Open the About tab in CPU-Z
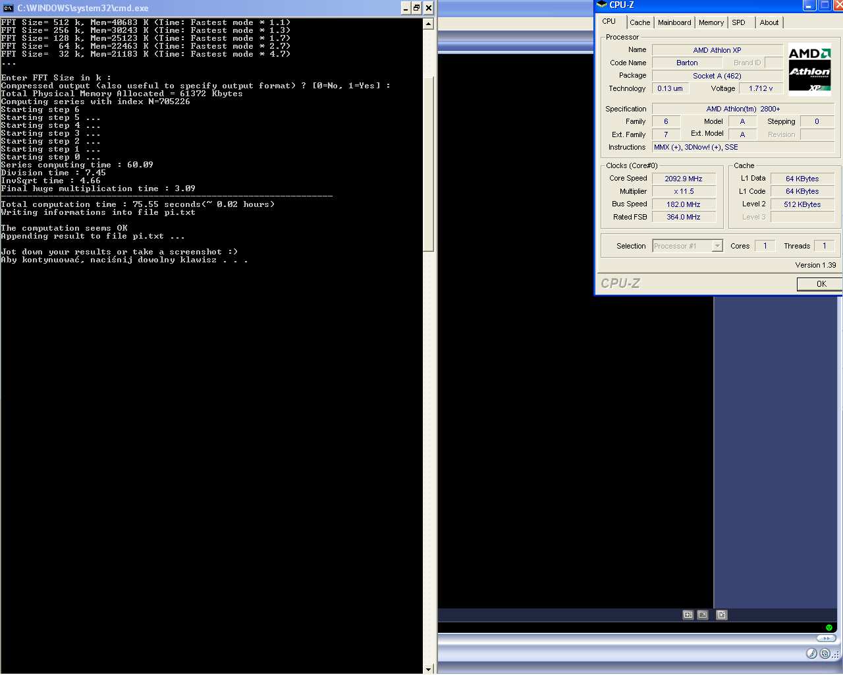 tap(769, 22)
